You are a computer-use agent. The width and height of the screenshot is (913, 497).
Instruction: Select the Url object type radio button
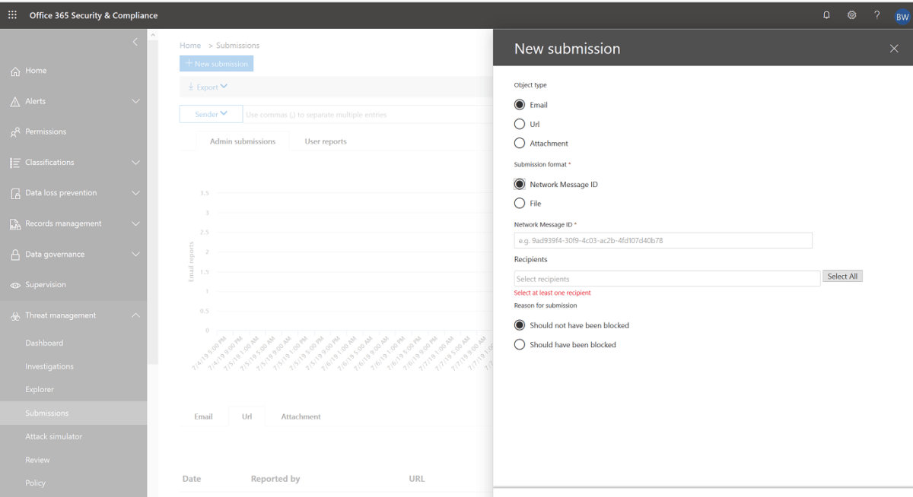pyautogui.click(x=520, y=124)
